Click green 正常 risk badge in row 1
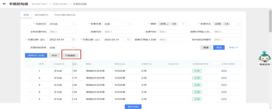 click(197, 71)
